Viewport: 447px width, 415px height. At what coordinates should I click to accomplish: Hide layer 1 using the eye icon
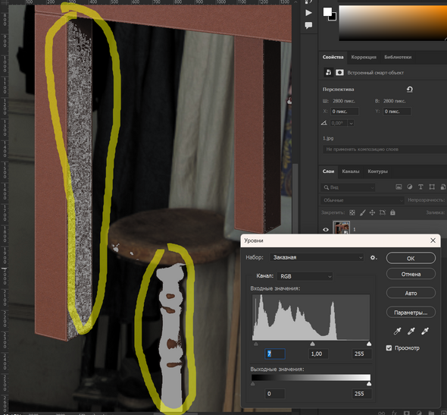click(x=326, y=229)
